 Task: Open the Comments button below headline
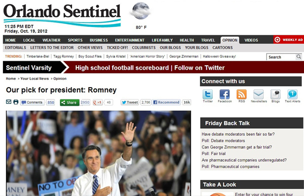tap(32, 102)
